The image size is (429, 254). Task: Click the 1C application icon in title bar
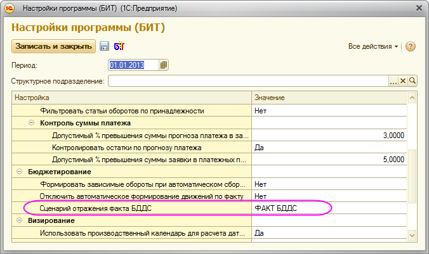coord(10,8)
